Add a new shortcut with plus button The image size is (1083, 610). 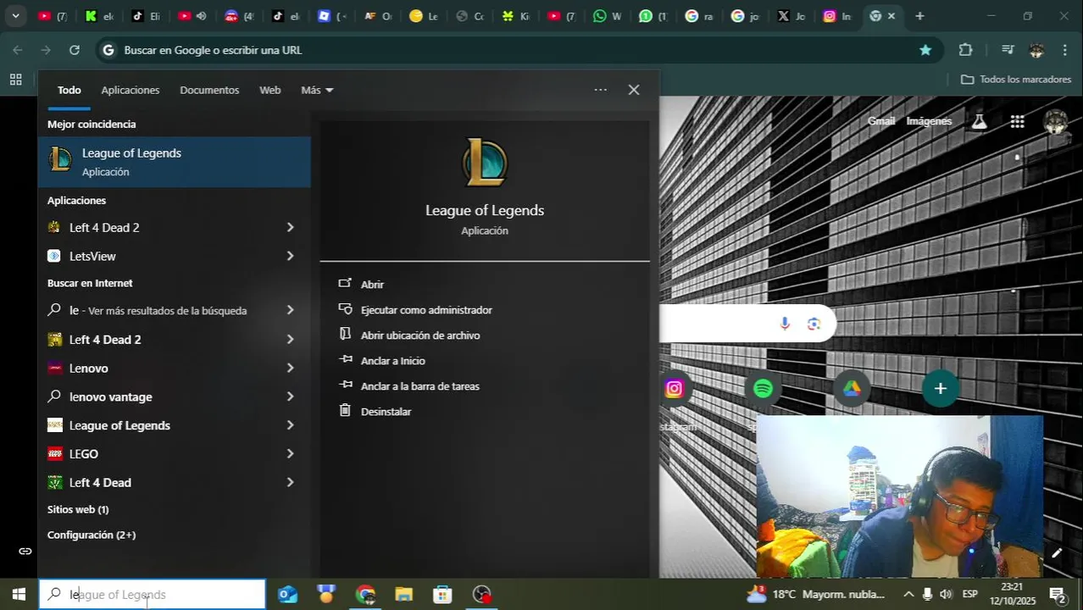coord(940,389)
